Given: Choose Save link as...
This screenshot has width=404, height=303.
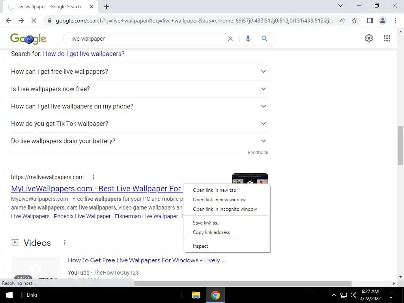Looking at the screenshot, I should point(226,223).
